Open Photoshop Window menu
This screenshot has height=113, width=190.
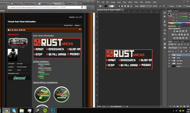point(148,2)
